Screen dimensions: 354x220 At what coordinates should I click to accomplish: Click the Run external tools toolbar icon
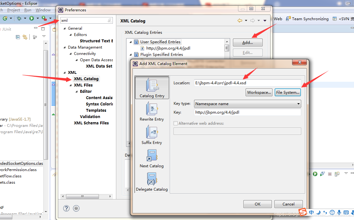(44, 18)
